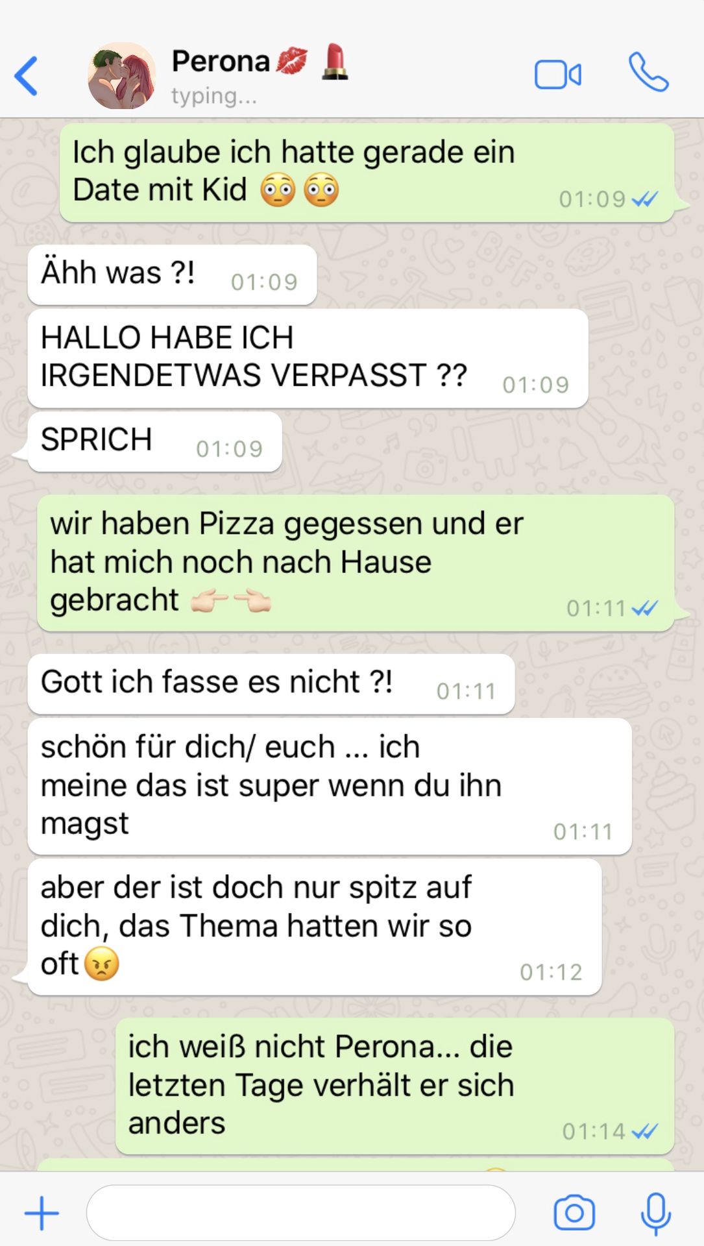Tap the 'HALLO HABE ICH IRGENDETWAS VERPASST' message
This screenshot has height=1246, width=704.
click(x=308, y=358)
